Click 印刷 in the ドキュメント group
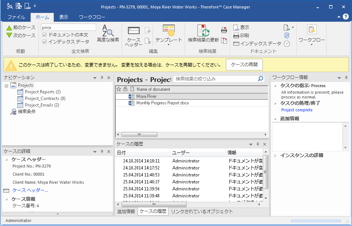 [241, 36]
